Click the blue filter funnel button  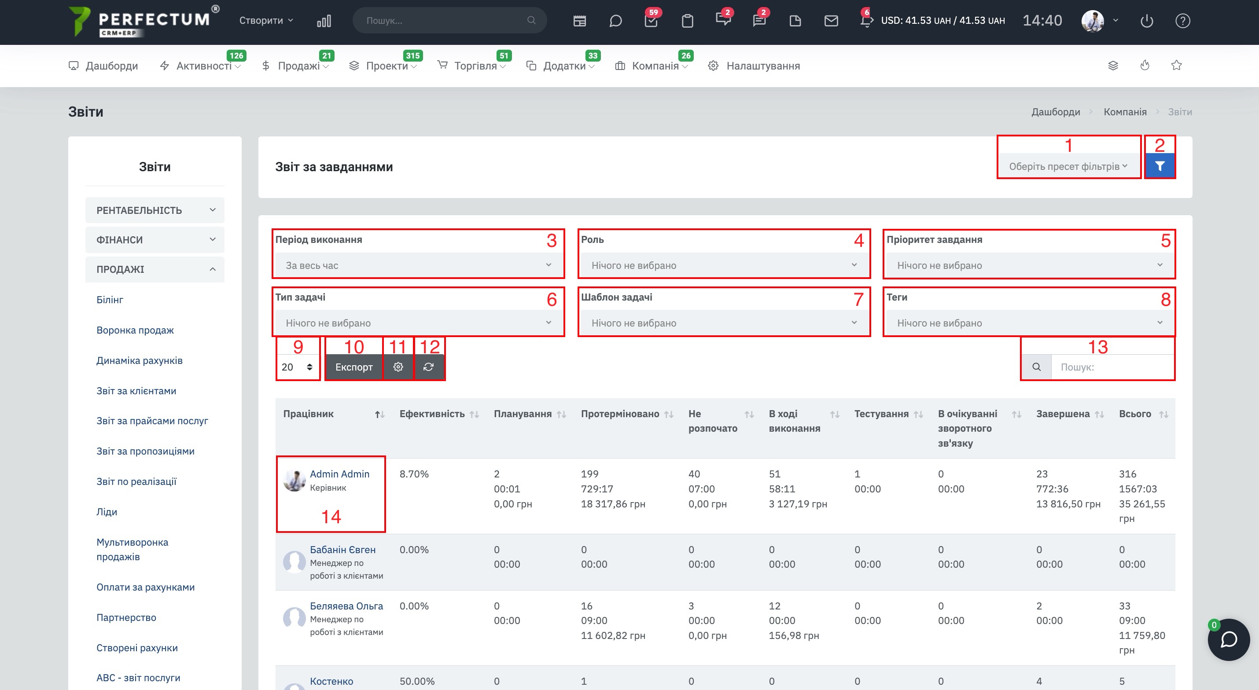point(1160,166)
